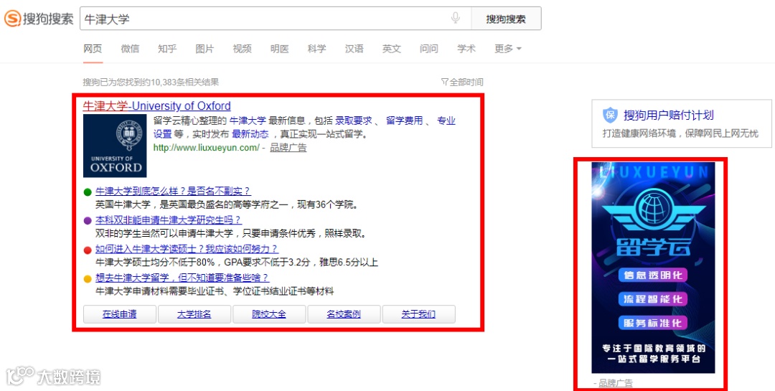Switch to the 问问 tab
Image resolution: width=775 pixels, height=391 pixels.
(x=429, y=49)
